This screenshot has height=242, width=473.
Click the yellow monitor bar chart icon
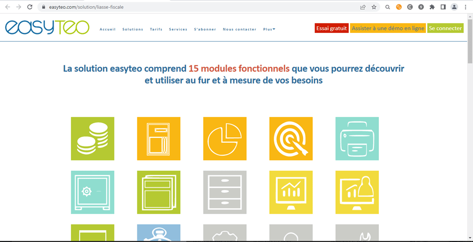click(x=291, y=192)
